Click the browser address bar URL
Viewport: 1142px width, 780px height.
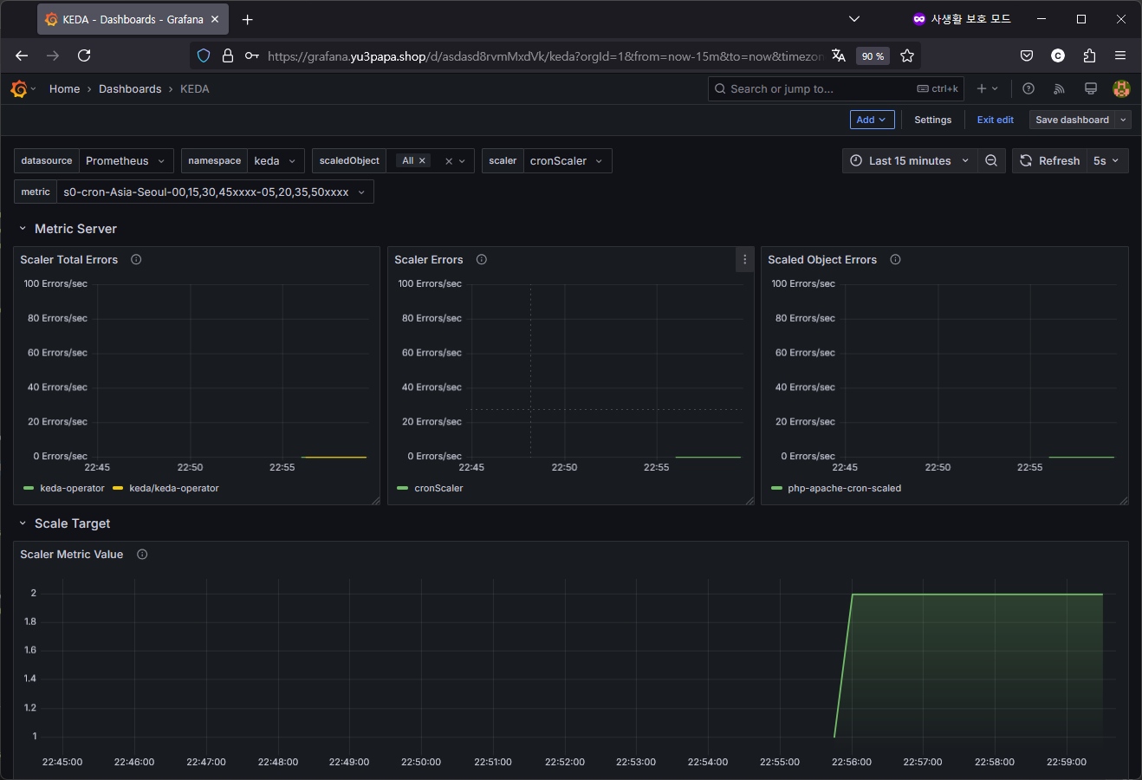coord(545,55)
